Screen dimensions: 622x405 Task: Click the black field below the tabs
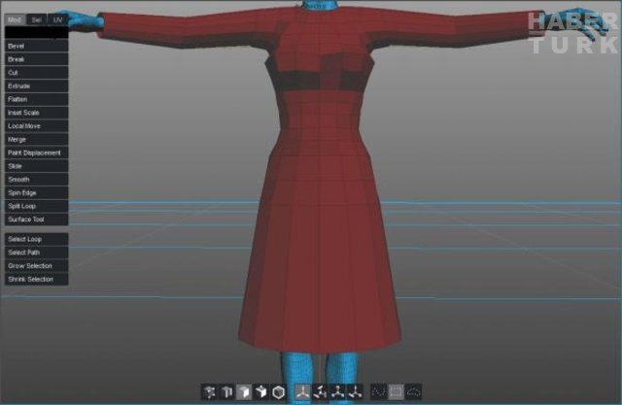pos(35,32)
